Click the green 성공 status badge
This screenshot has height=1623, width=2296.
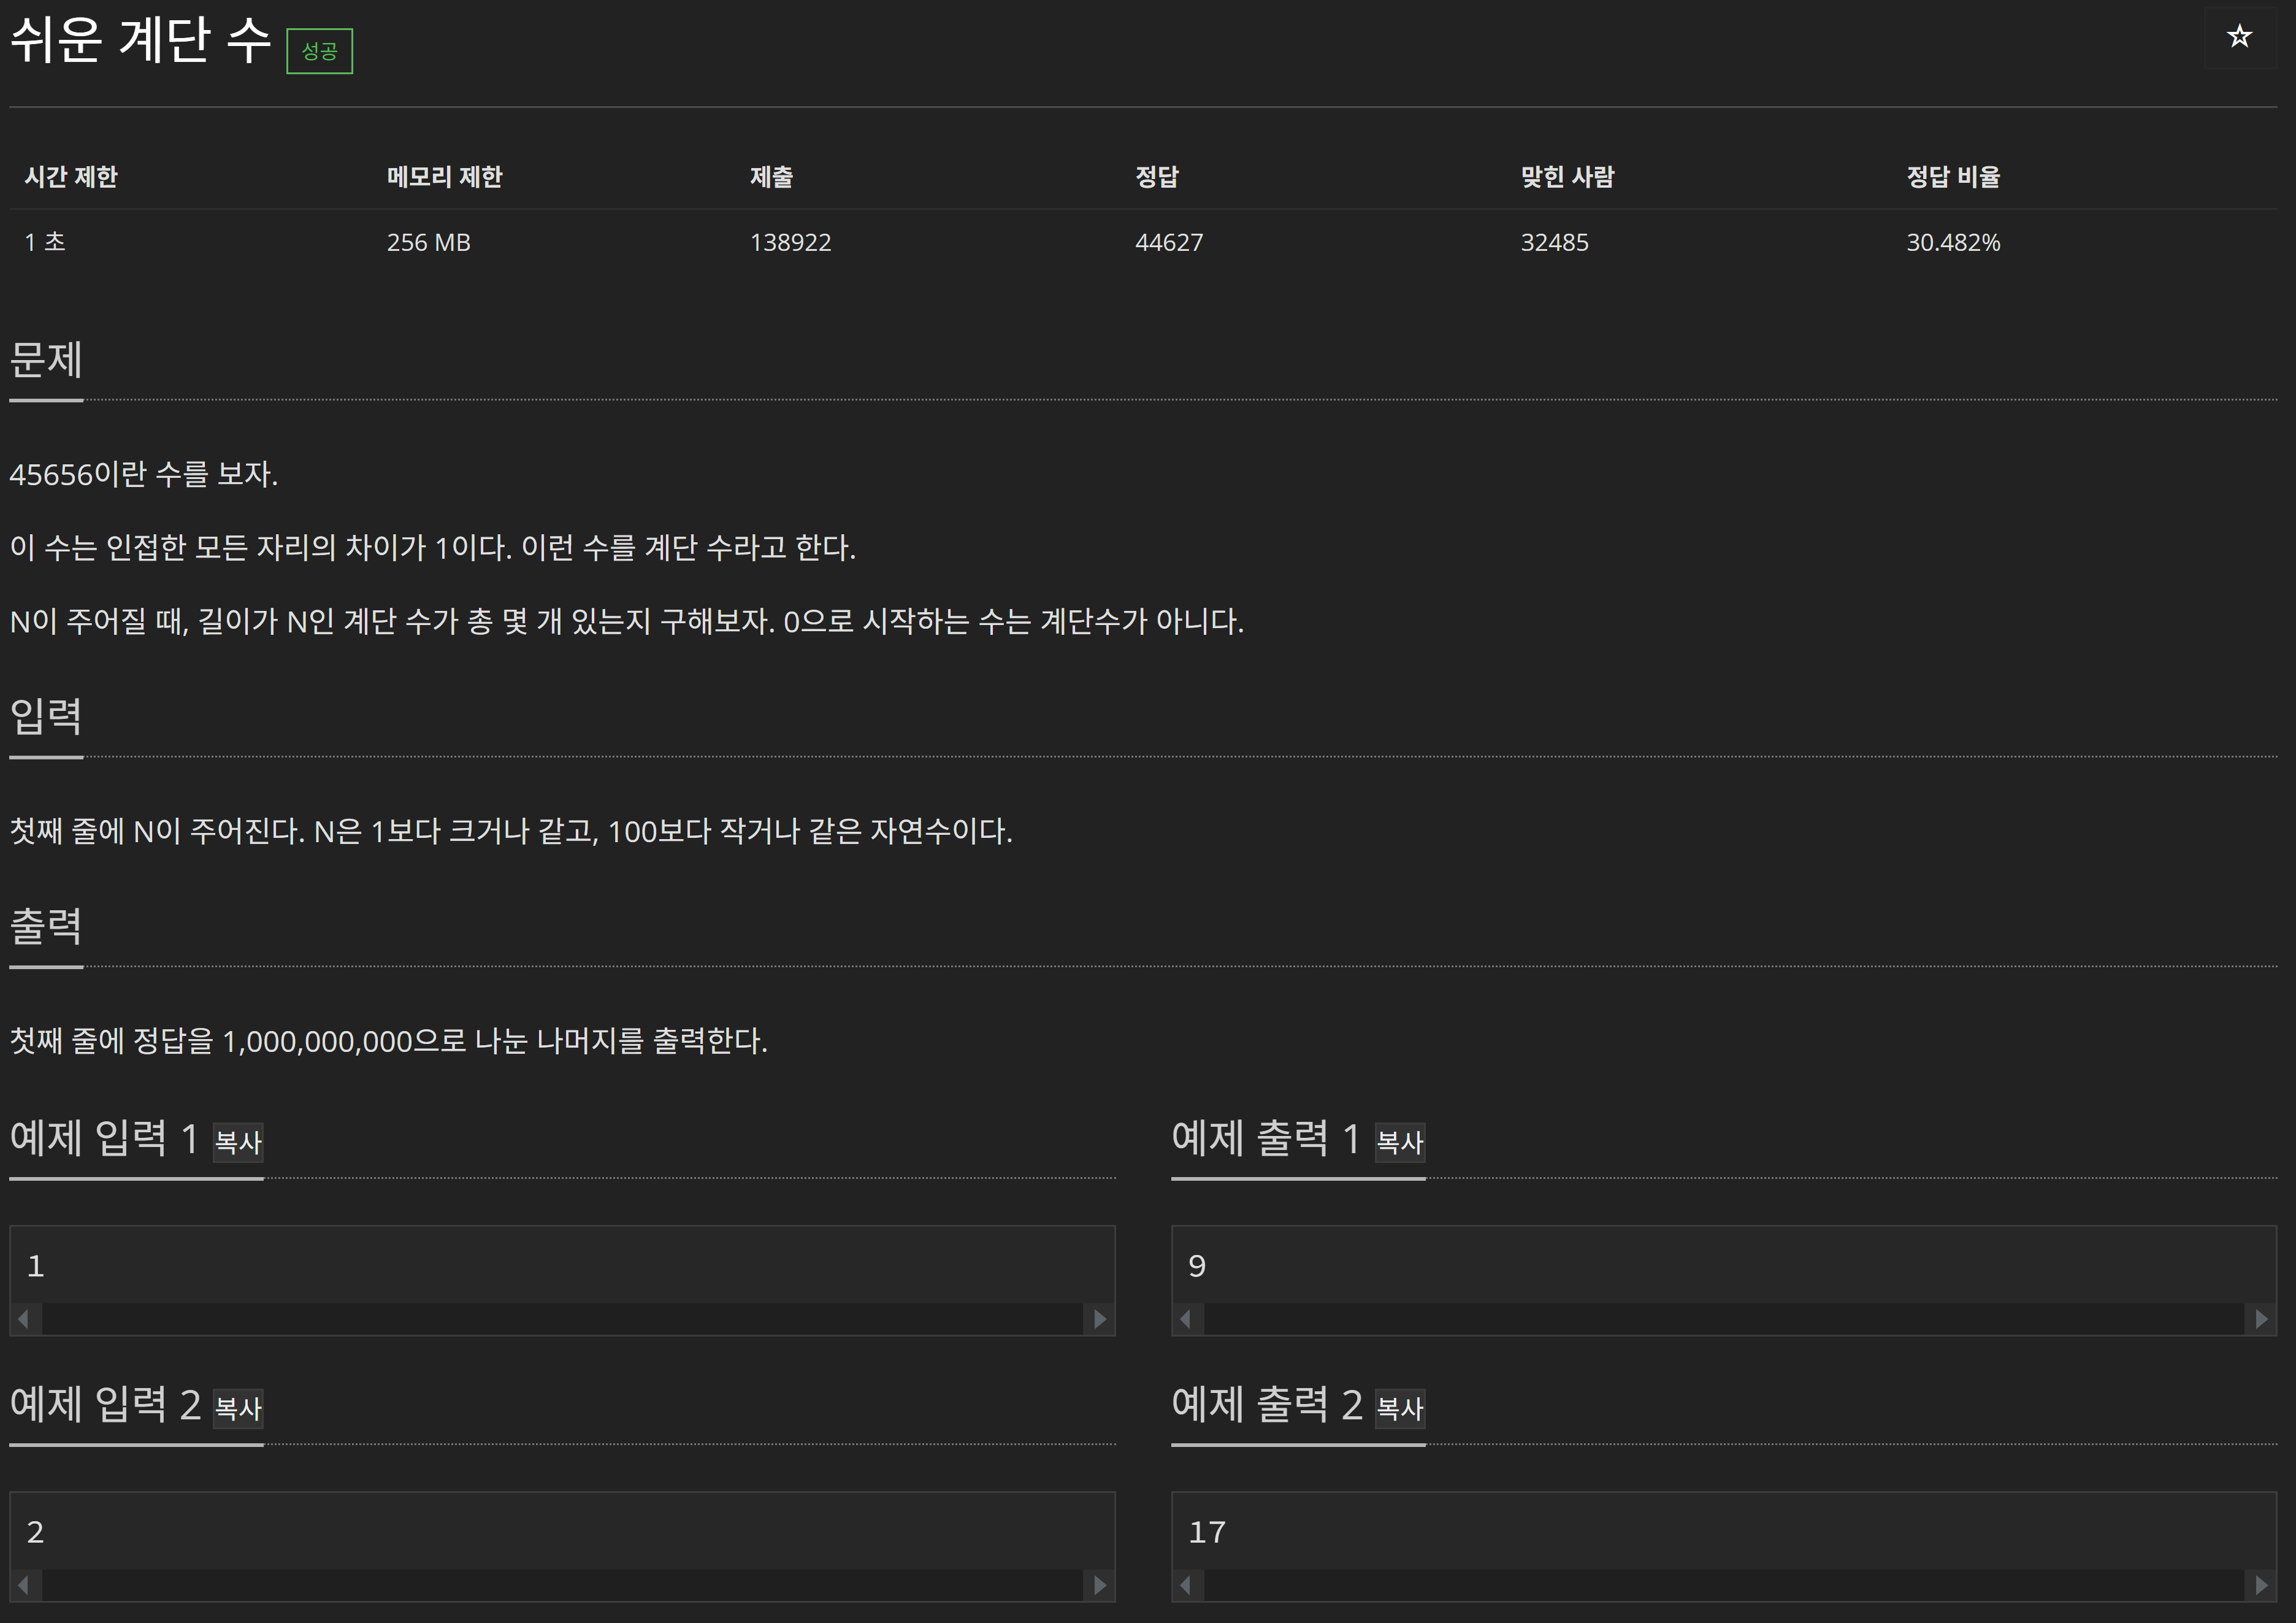click(x=319, y=51)
